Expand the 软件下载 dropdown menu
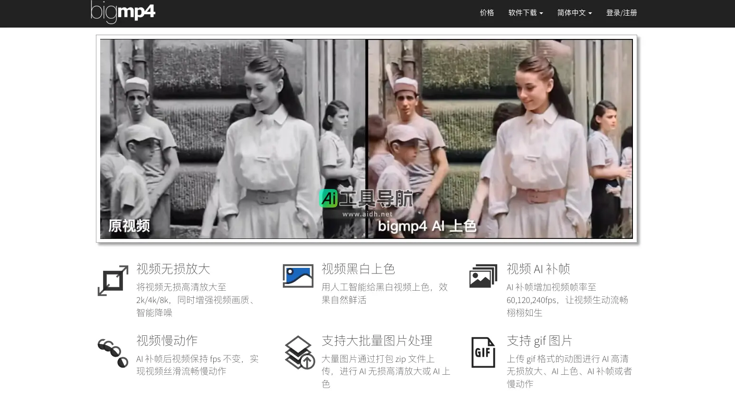This screenshot has width=735, height=408. point(526,13)
